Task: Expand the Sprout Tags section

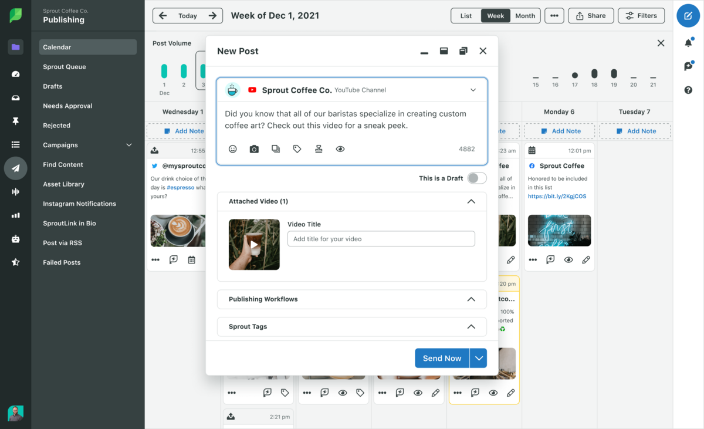Action: (471, 327)
